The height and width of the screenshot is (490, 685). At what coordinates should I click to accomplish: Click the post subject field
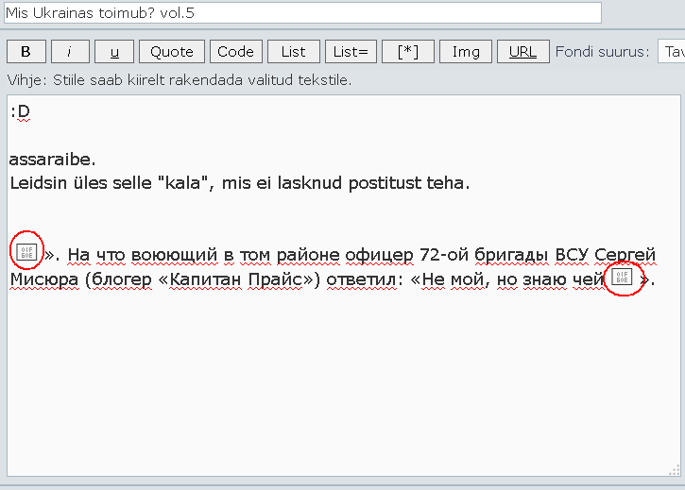click(302, 12)
